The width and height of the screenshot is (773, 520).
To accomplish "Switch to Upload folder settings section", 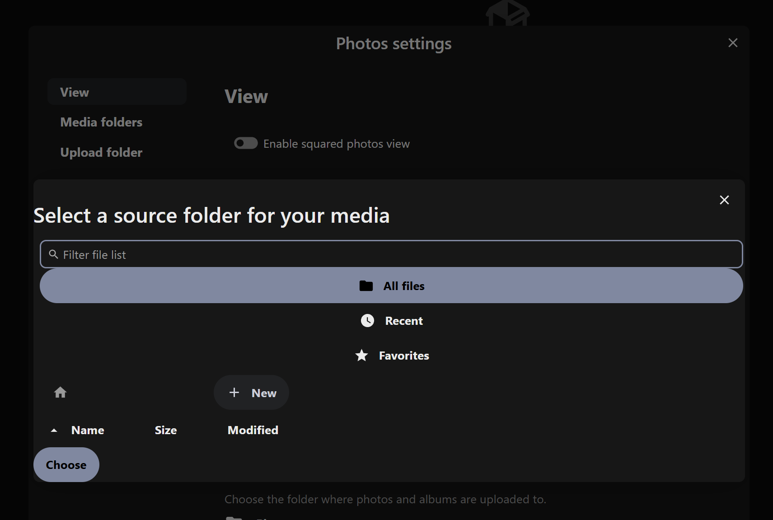I will pyautogui.click(x=101, y=152).
